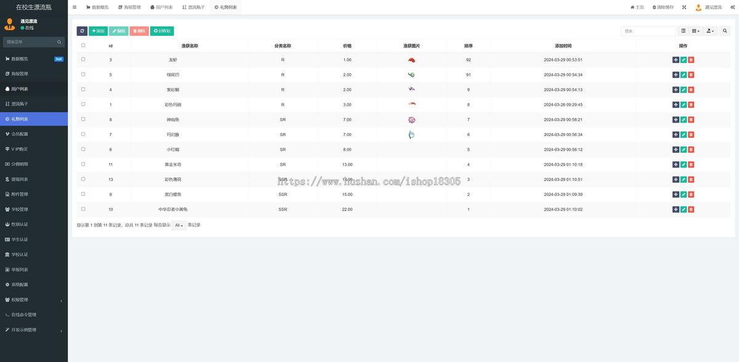Click the sidebar menu search box
Viewport: 739px width, 362px height.
(x=34, y=42)
